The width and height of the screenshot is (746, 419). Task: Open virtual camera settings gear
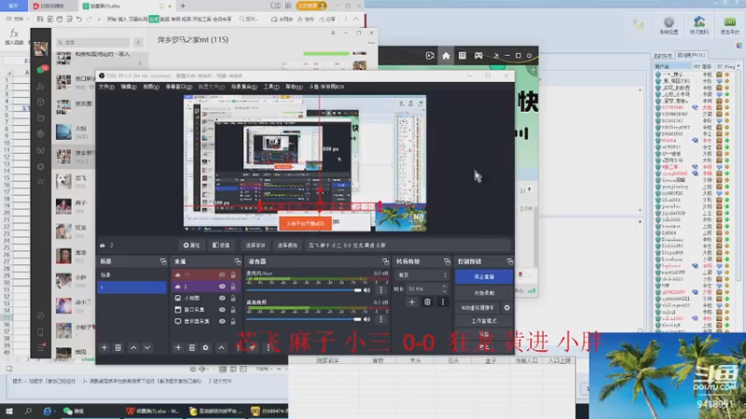(x=507, y=308)
